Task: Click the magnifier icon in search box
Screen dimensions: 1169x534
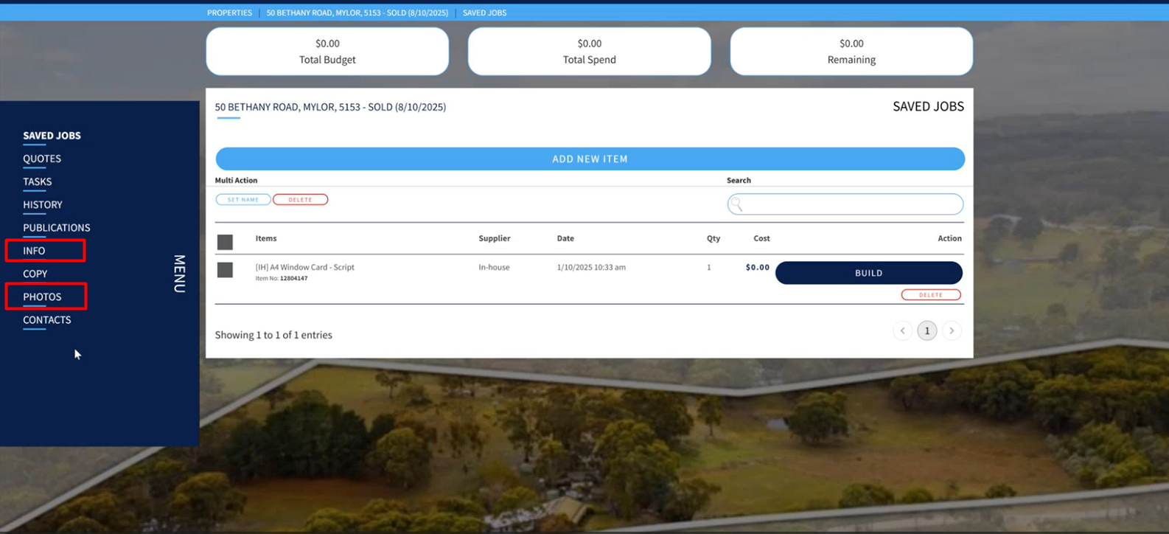Action: point(736,204)
